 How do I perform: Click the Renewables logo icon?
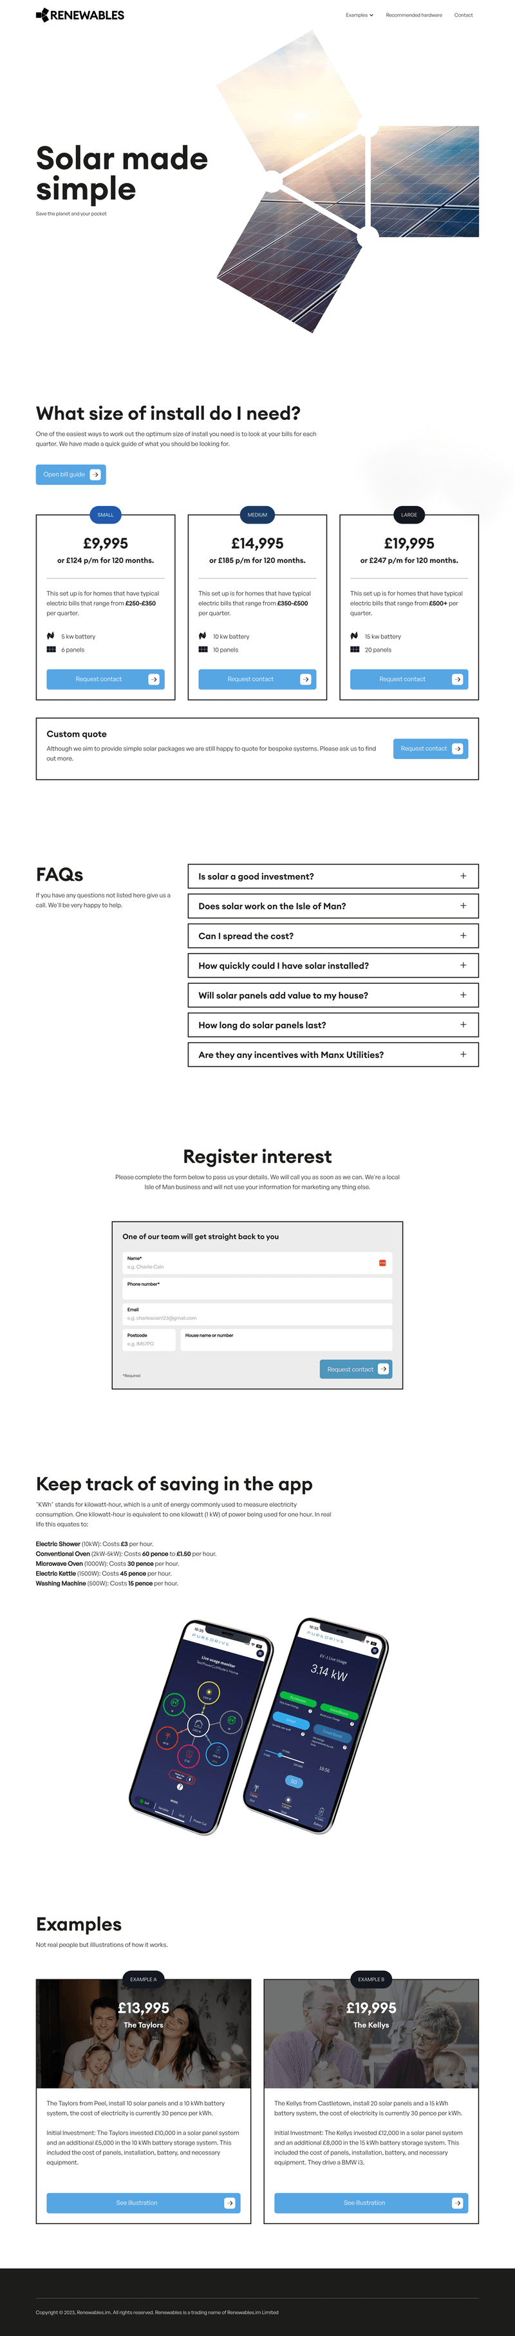click(42, 15)
